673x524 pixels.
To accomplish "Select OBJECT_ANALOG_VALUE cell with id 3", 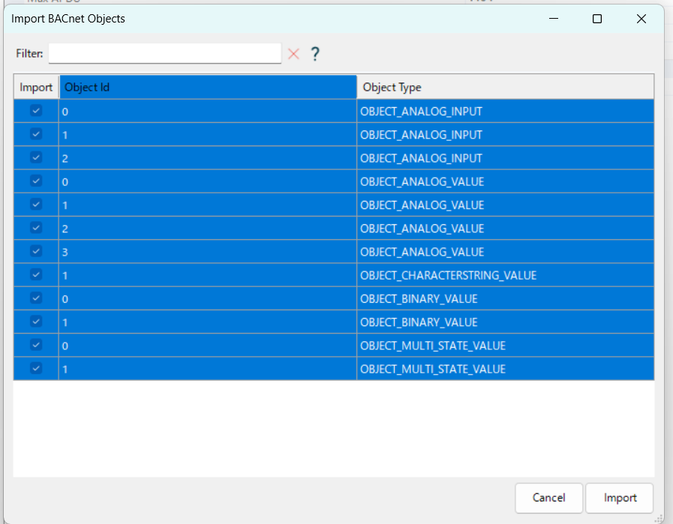I will tap(505, 252).
